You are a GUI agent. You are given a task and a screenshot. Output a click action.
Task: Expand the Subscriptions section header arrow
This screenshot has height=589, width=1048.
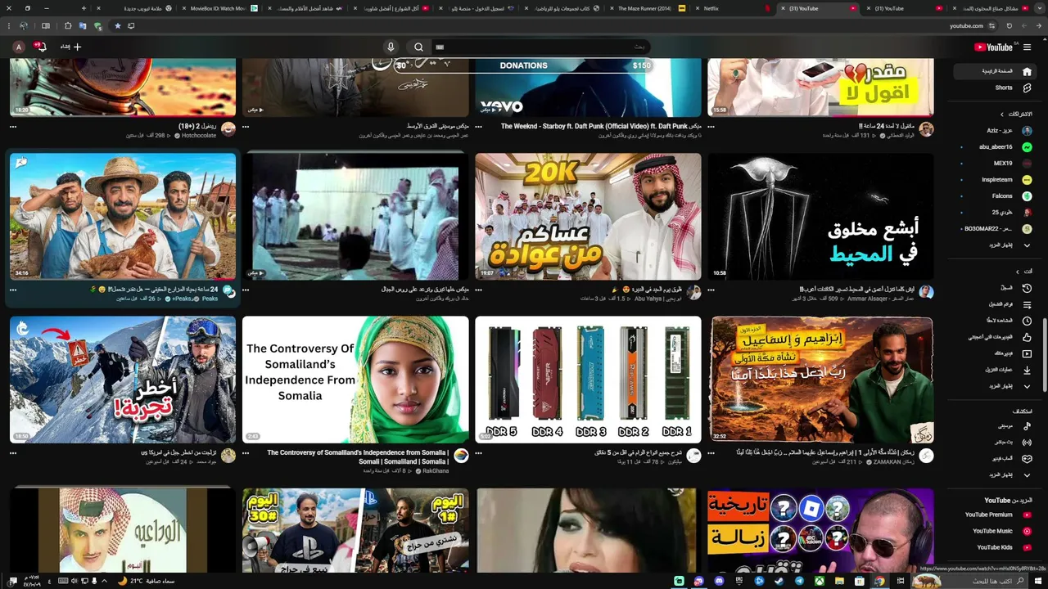pyautogui.click(x=1001, y=115)
